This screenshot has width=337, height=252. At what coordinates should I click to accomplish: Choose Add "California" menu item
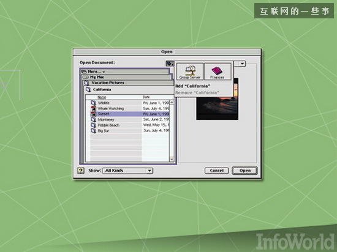pos(192,86)
